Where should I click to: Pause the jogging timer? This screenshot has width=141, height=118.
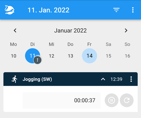[112, 100]
